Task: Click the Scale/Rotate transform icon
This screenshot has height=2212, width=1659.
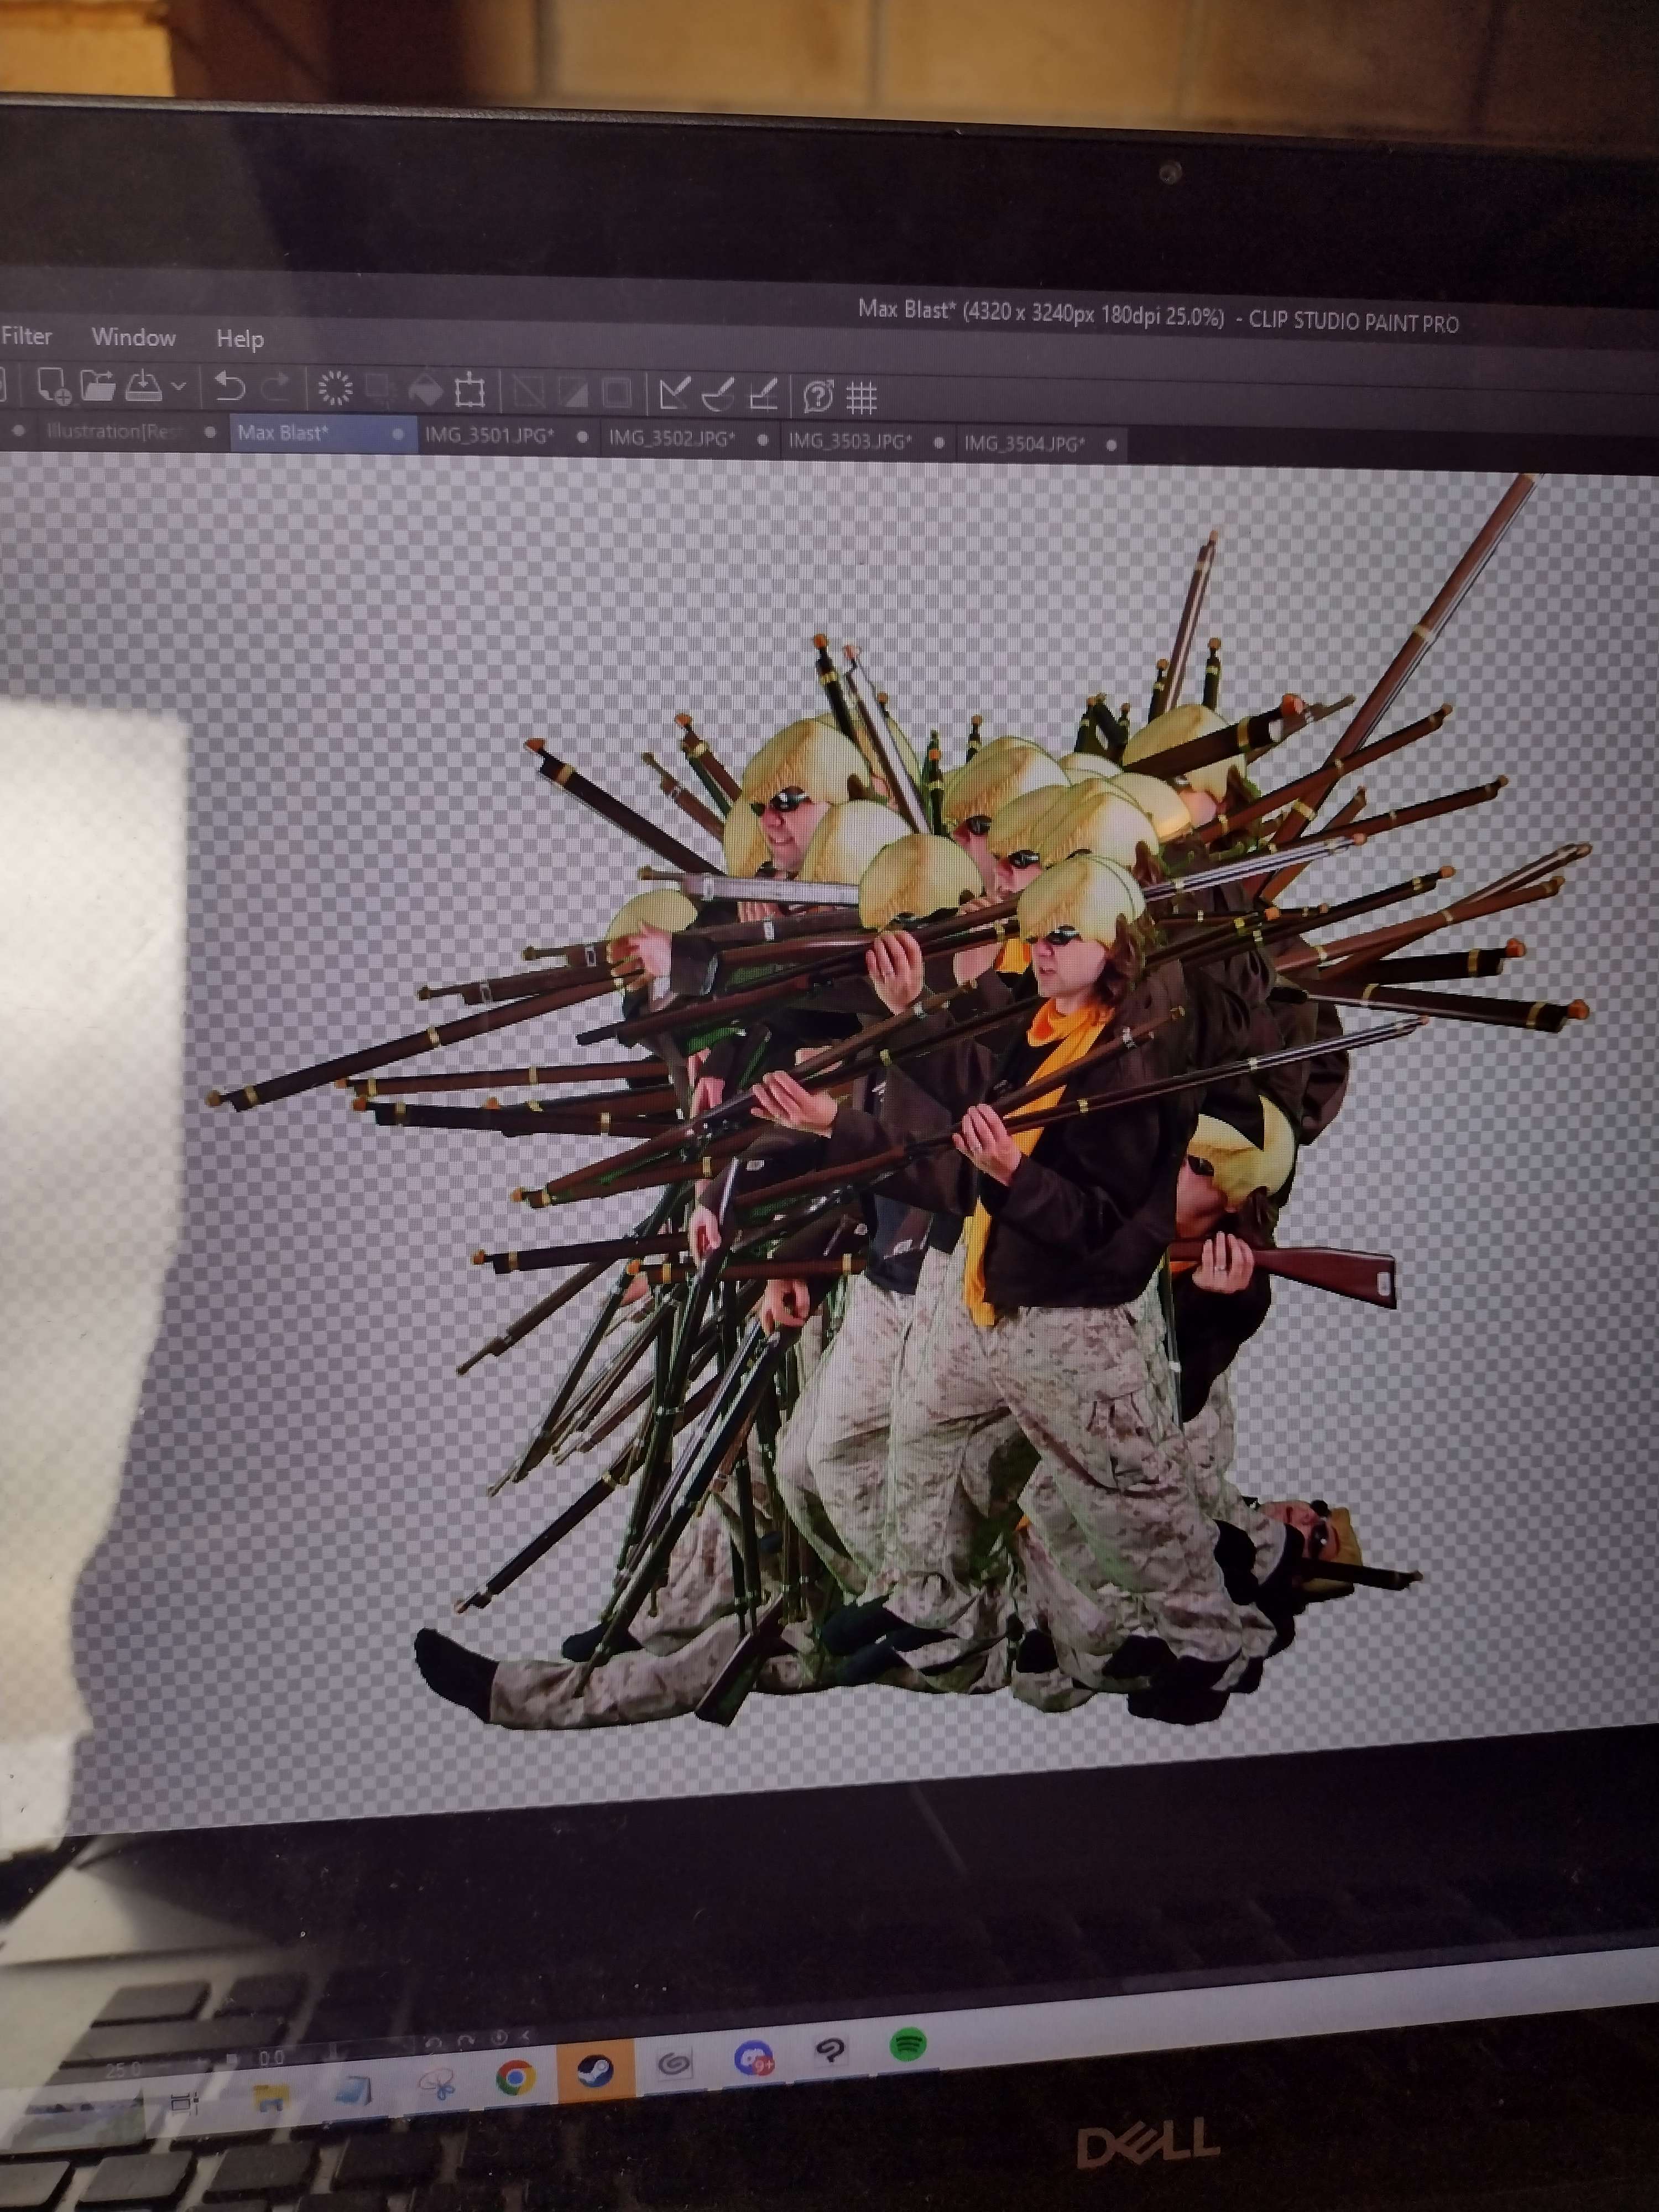Action: click(x=469, y=391)
